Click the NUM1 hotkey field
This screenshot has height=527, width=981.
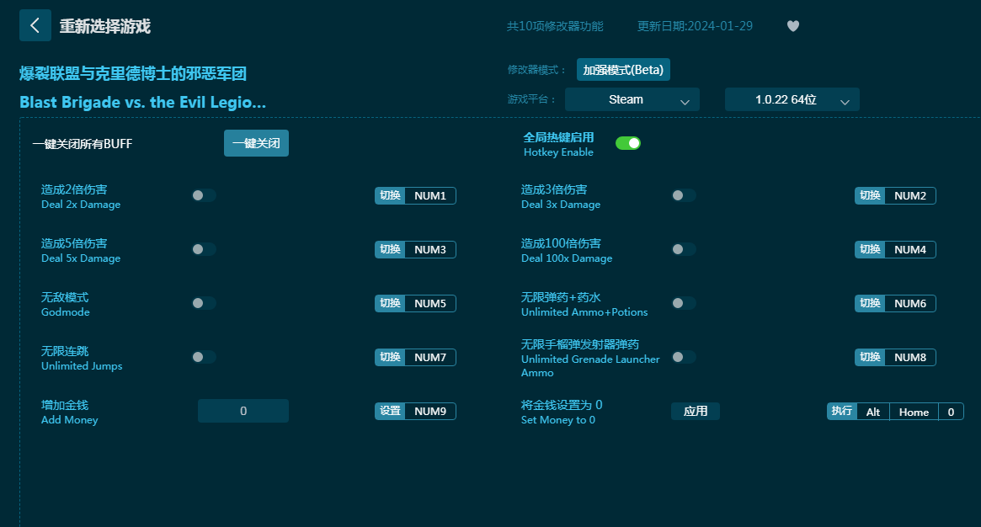point(430,195)
